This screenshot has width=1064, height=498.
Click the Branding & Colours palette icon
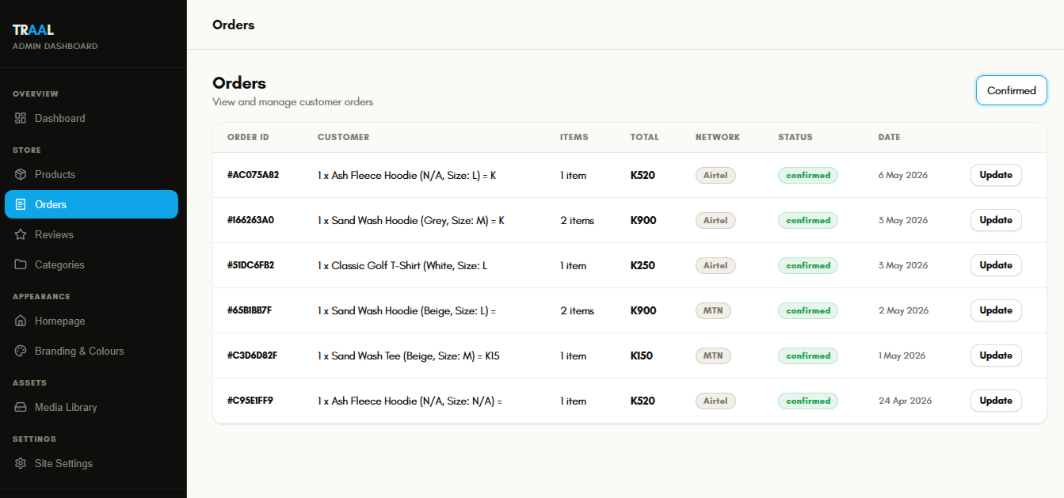(21, 351)
